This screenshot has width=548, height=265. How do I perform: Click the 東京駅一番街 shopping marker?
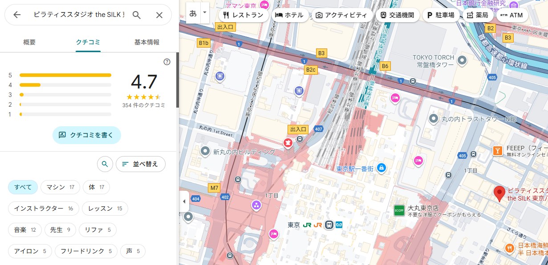coord(381,168)
